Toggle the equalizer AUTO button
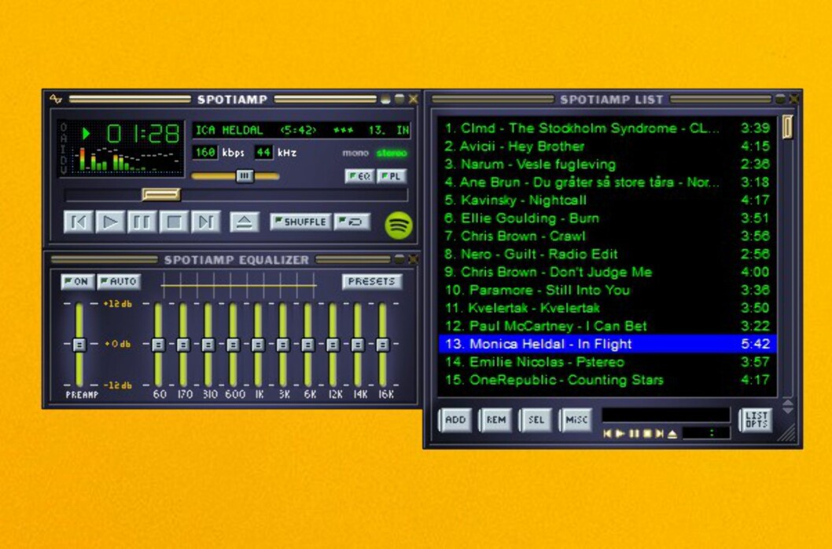The width and height of the screenshot is (832, 549). 119,281
